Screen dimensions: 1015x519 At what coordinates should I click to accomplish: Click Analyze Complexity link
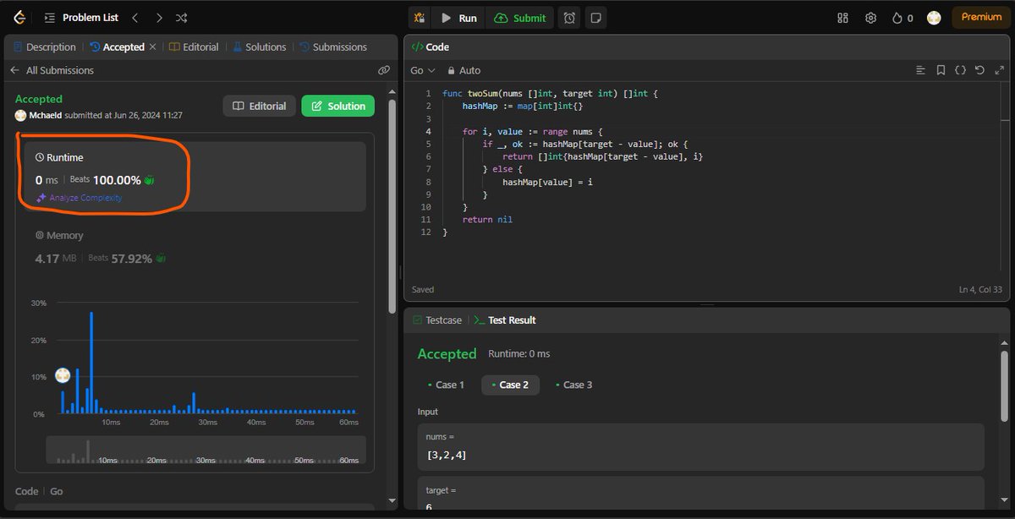(x=79, y=198)
